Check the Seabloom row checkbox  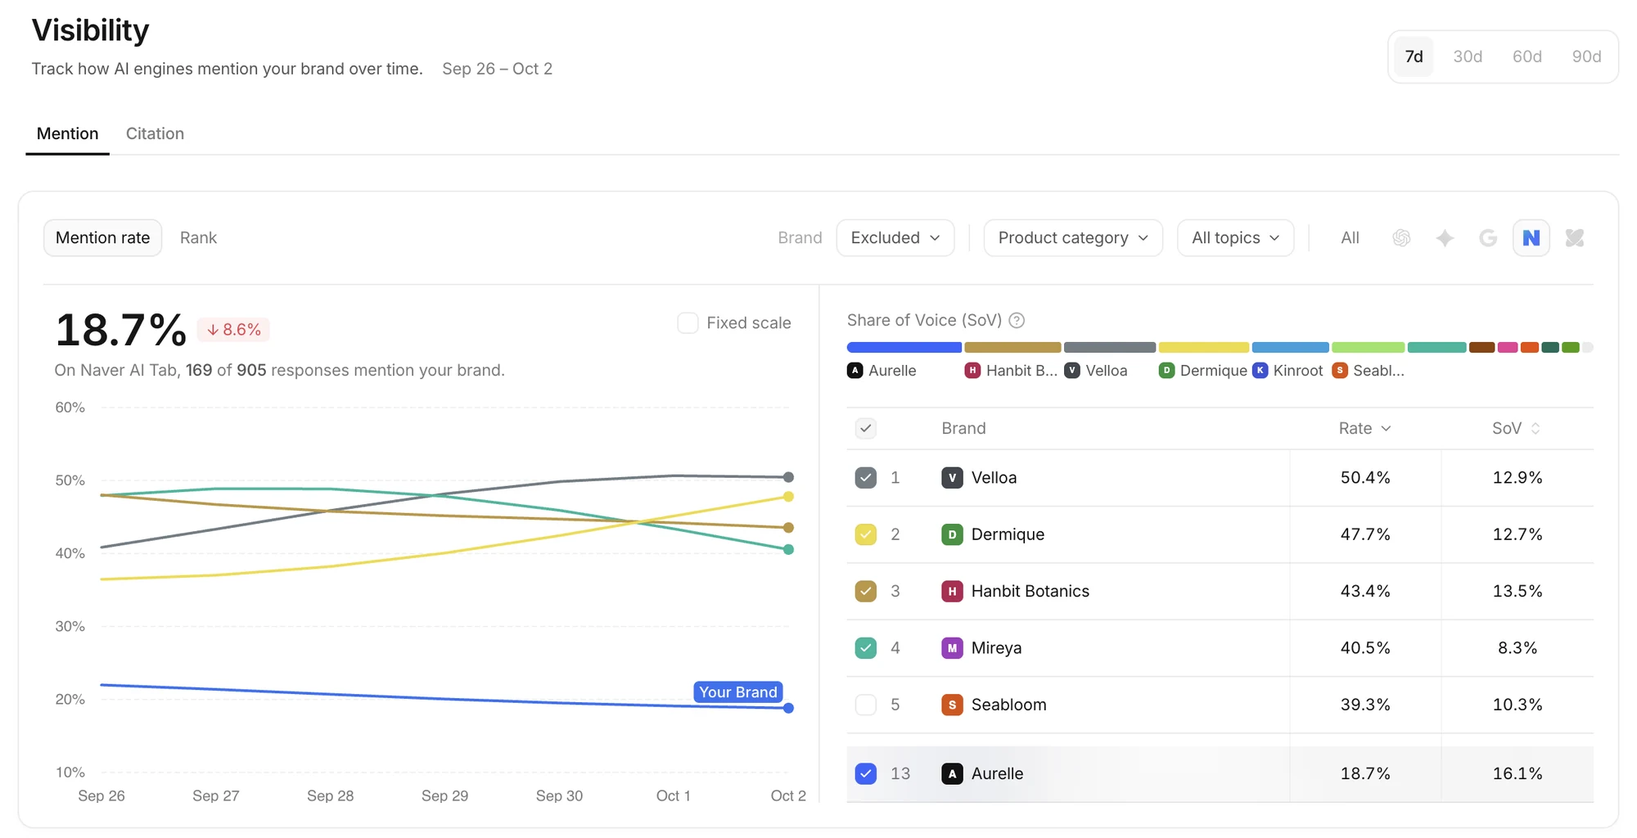866,705
